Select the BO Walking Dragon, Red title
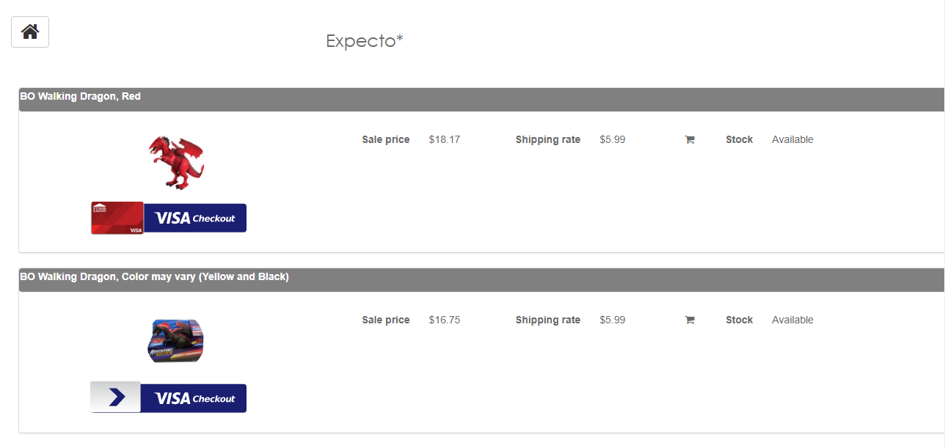The height and width of the screenshot is (448, 945). 81,96
